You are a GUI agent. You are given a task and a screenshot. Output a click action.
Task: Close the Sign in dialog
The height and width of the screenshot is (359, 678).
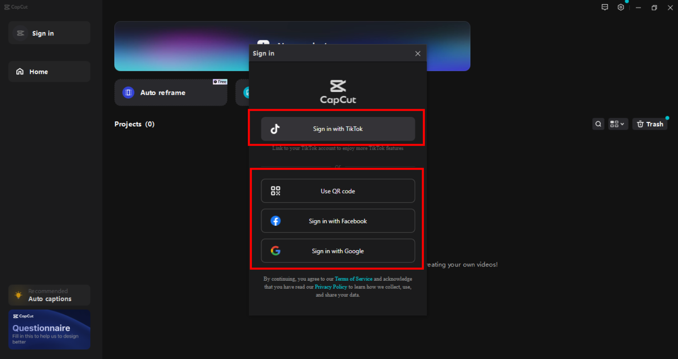(418, 53)
